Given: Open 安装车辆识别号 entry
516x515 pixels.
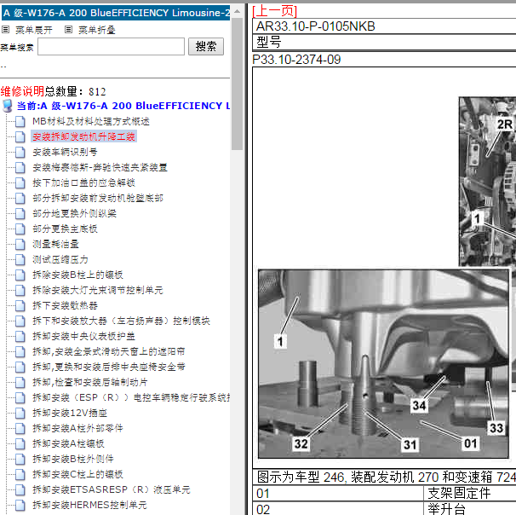Looking at the screenshot, I should pos(65,153).
